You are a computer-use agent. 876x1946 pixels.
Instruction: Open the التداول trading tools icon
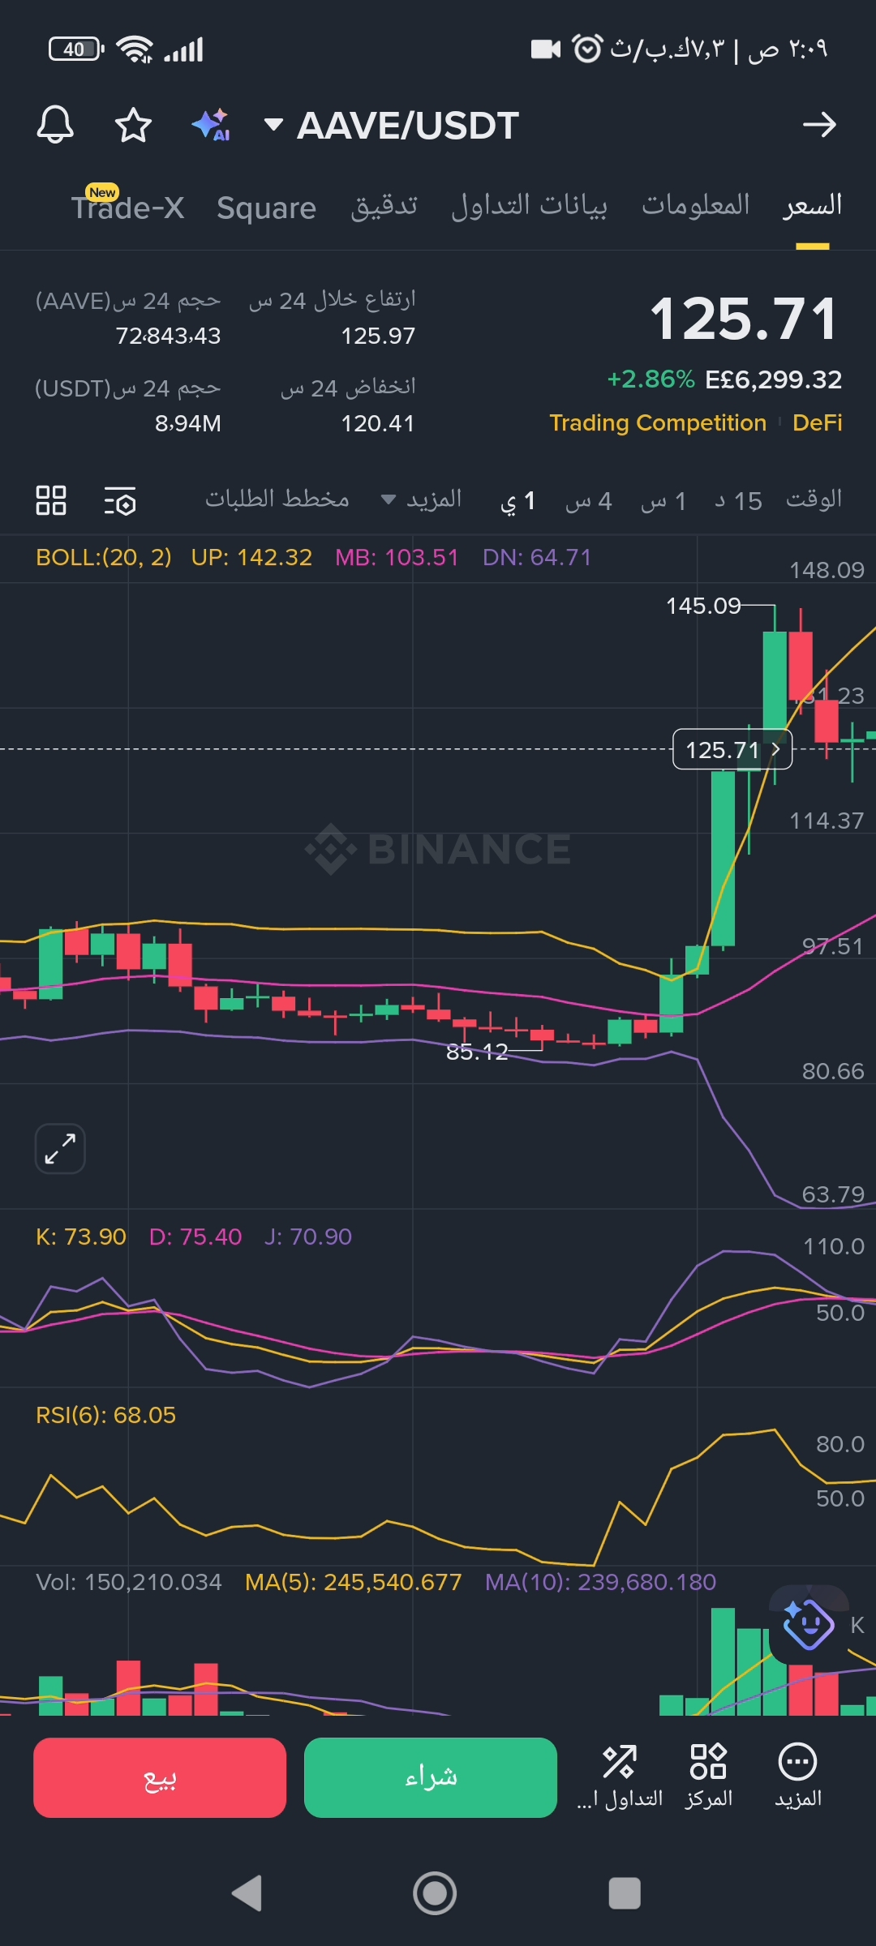(x=620, y=1776)
